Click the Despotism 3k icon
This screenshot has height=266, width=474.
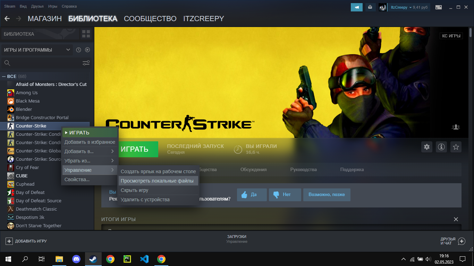[x=10, y=218]
